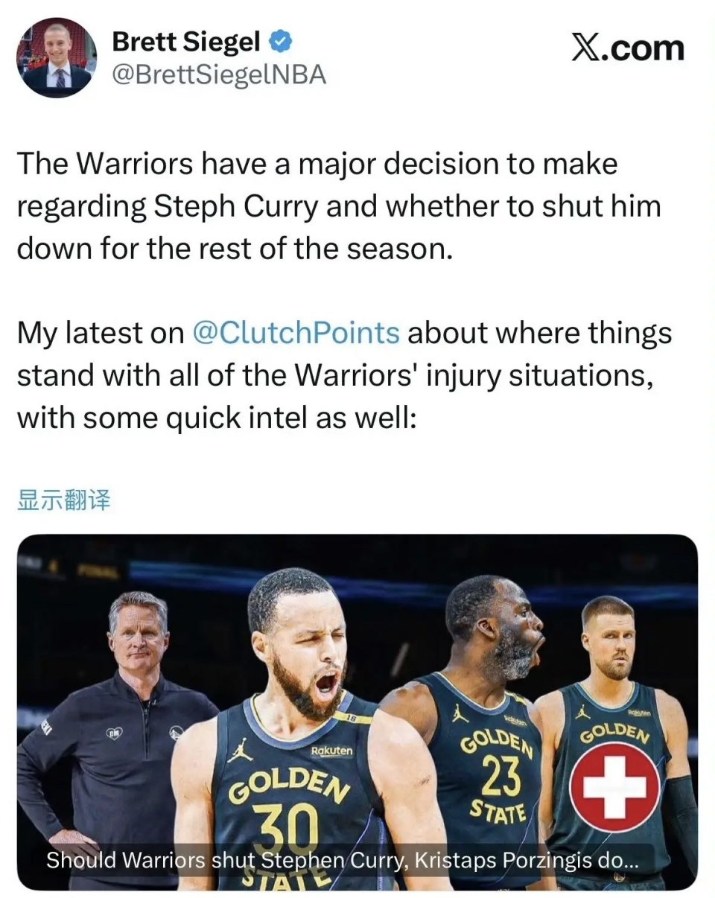Open the @BrettSiegelNBA handle
Image resolution: width=715 pixels, height=898 pixels.
[218, 74]
